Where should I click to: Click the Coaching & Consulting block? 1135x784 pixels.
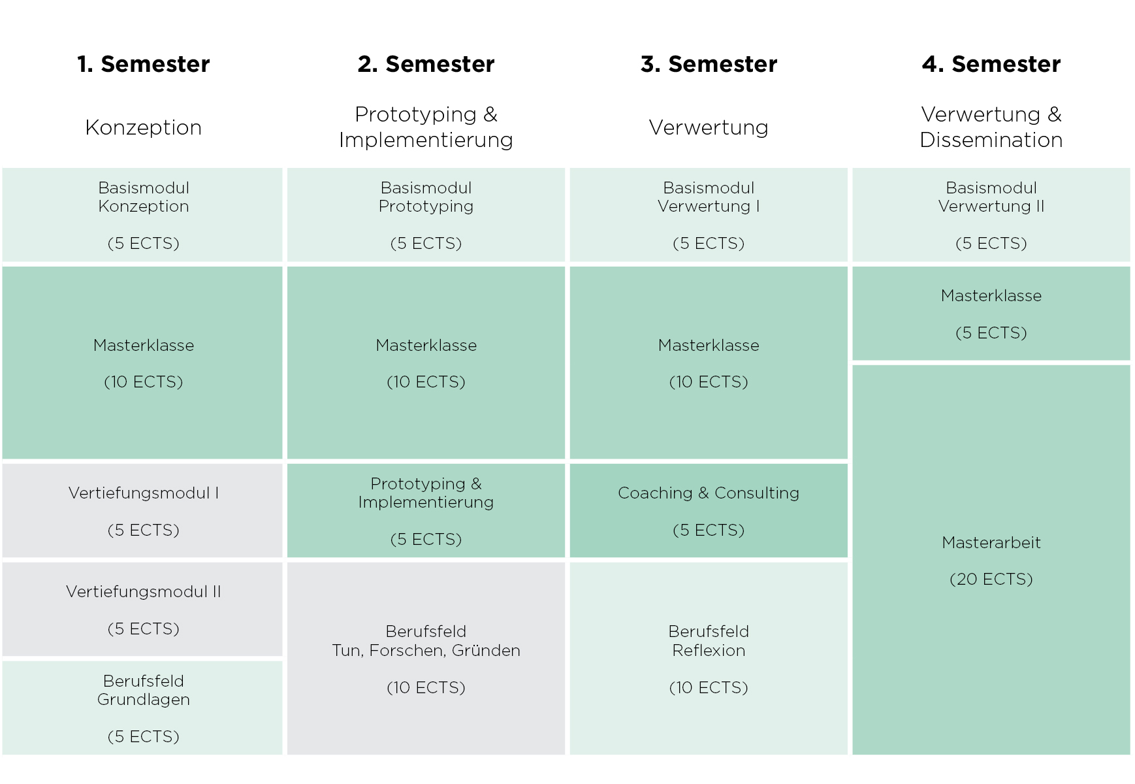(709, 511)
